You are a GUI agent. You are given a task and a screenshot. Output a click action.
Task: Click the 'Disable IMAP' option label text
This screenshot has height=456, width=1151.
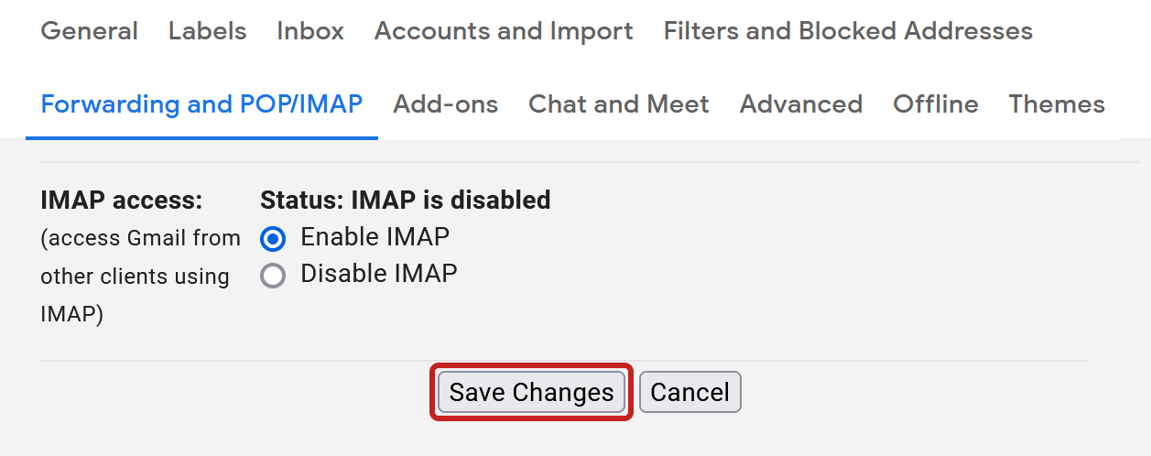coord(378,273)
